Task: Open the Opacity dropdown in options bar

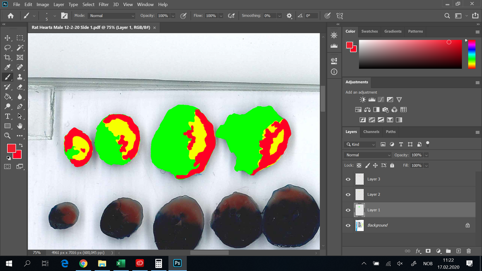Action: click(173, 15)
